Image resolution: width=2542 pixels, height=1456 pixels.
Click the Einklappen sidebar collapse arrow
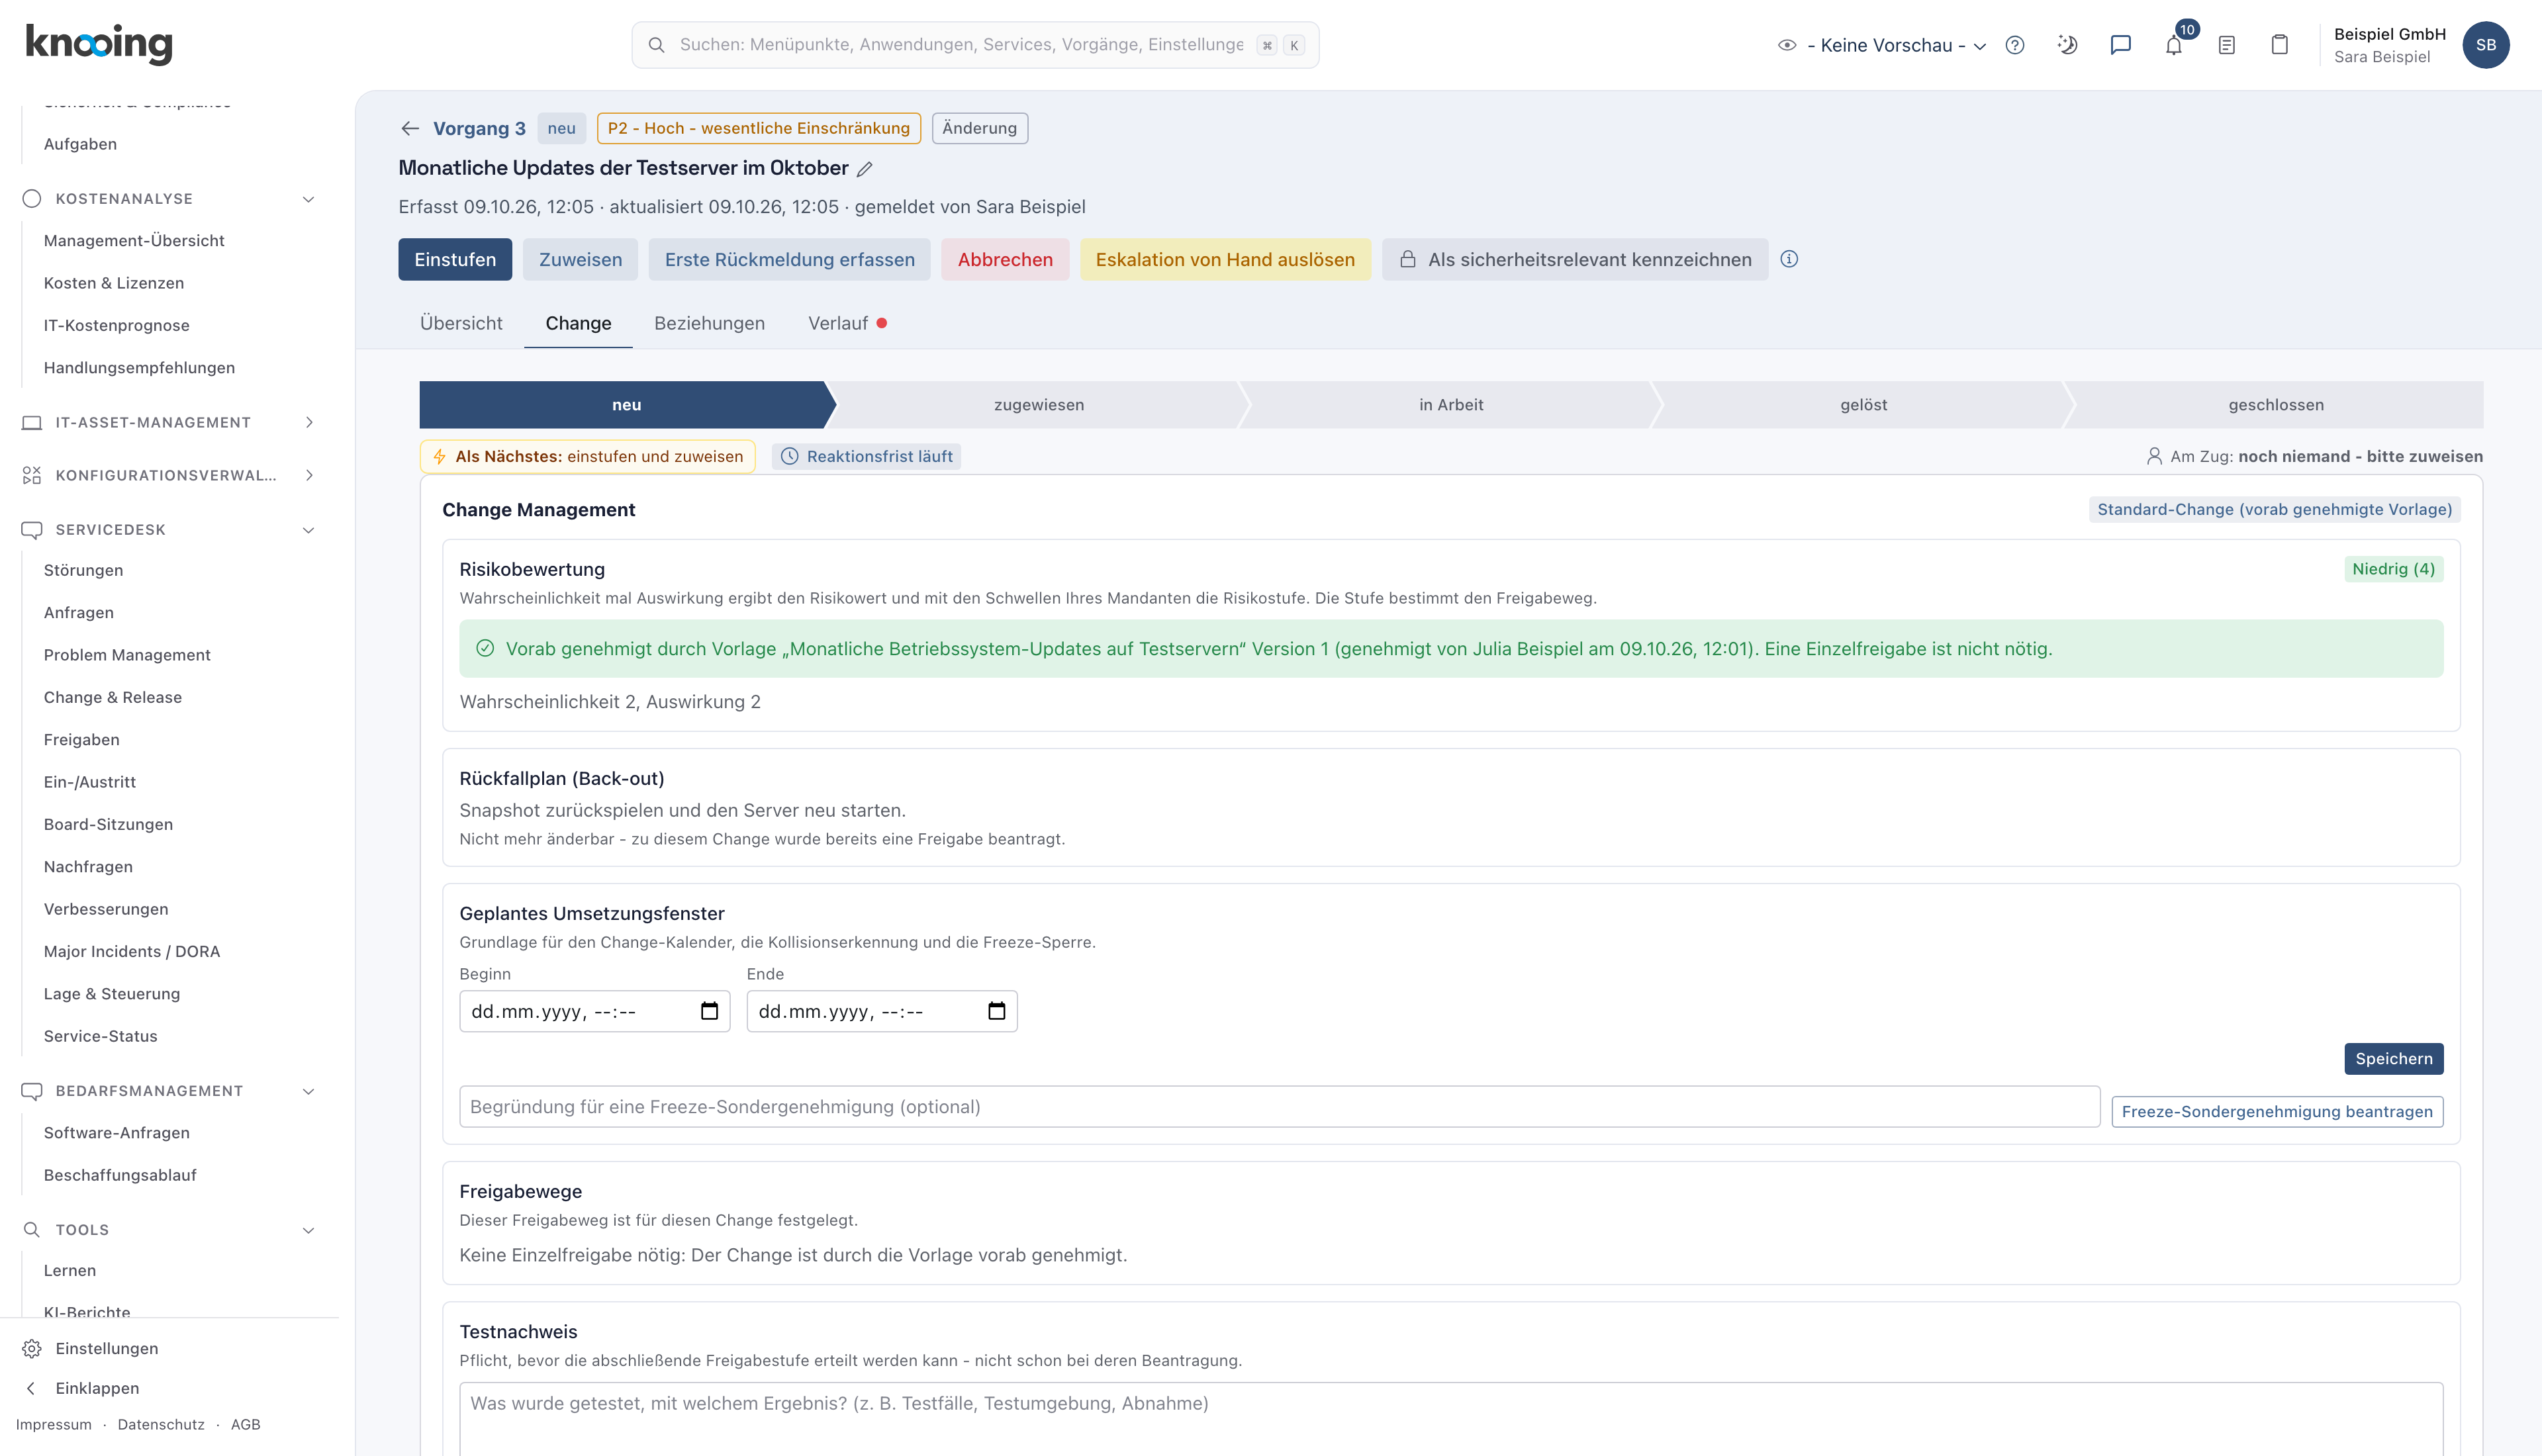click(31, 1388)
